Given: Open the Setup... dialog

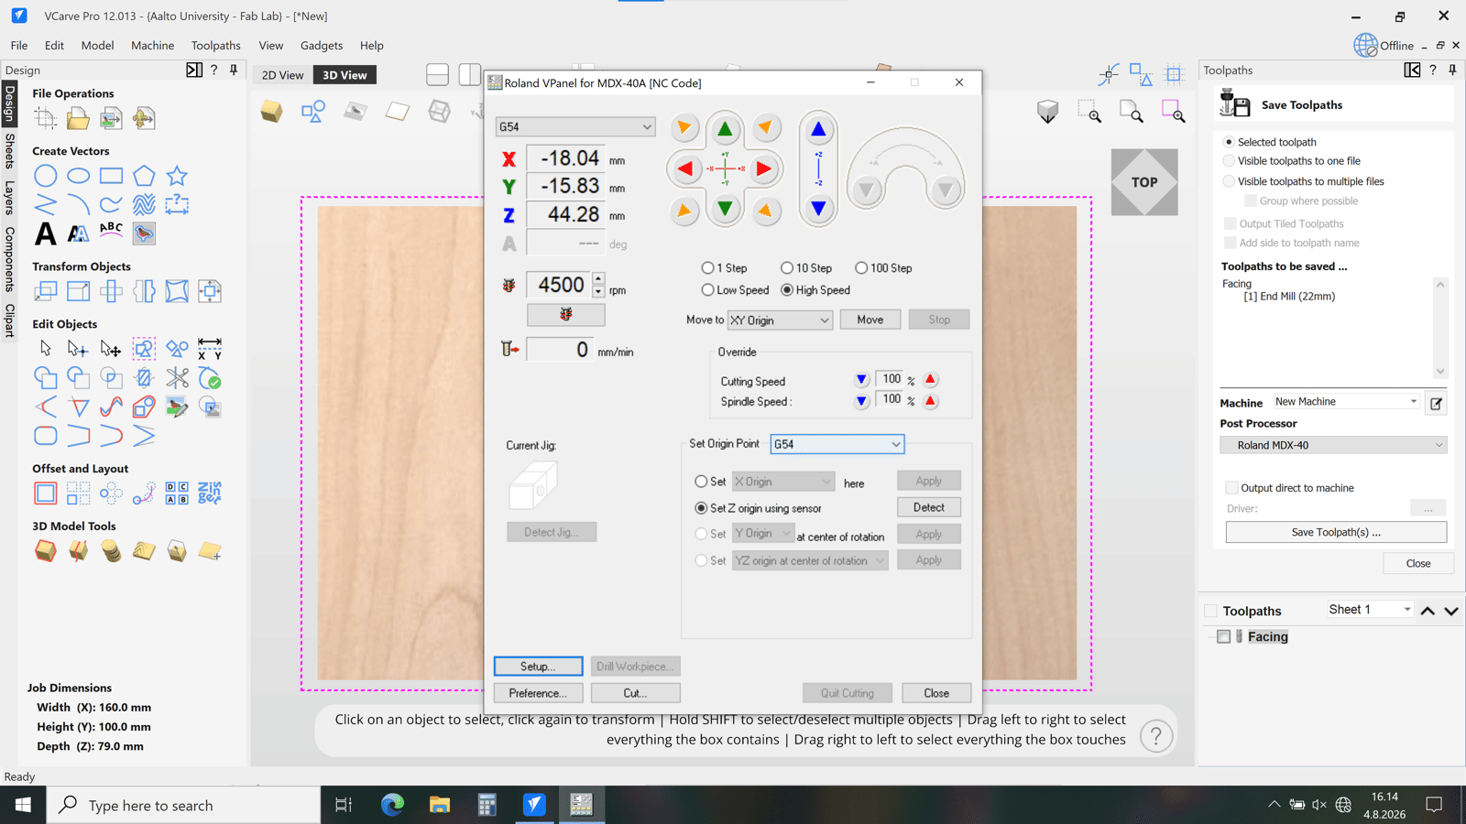Looking at the screenshot, I should [538, 667].
